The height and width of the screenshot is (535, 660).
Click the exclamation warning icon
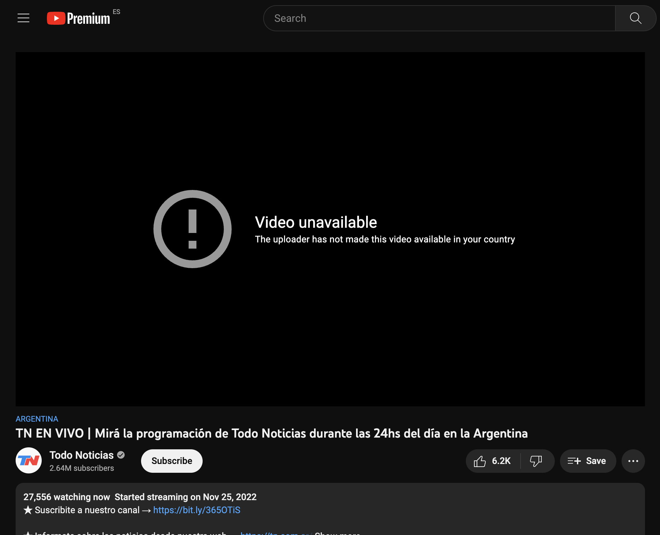coord(193,229)
